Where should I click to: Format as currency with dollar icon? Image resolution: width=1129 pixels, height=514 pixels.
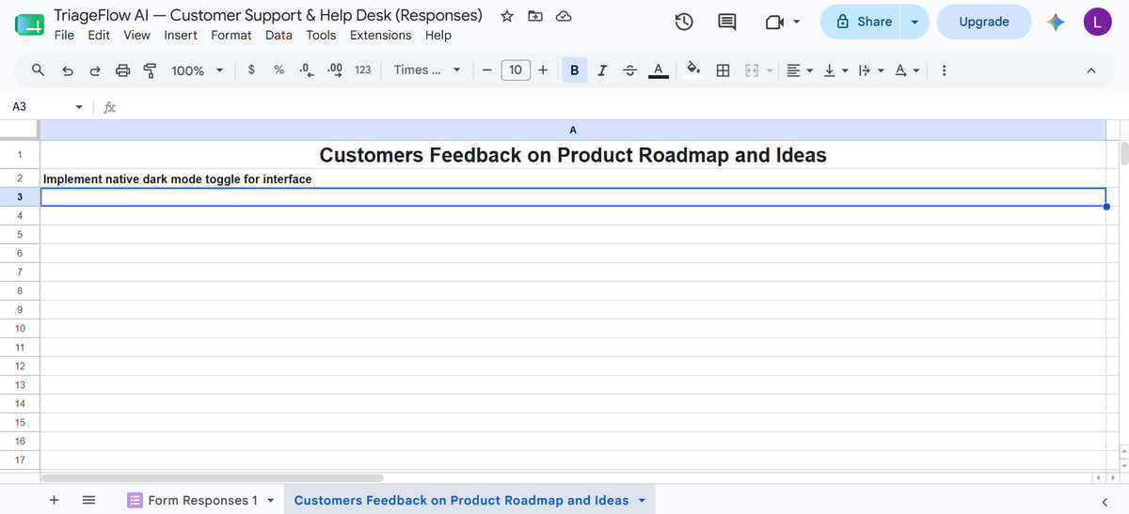[251, 70]
